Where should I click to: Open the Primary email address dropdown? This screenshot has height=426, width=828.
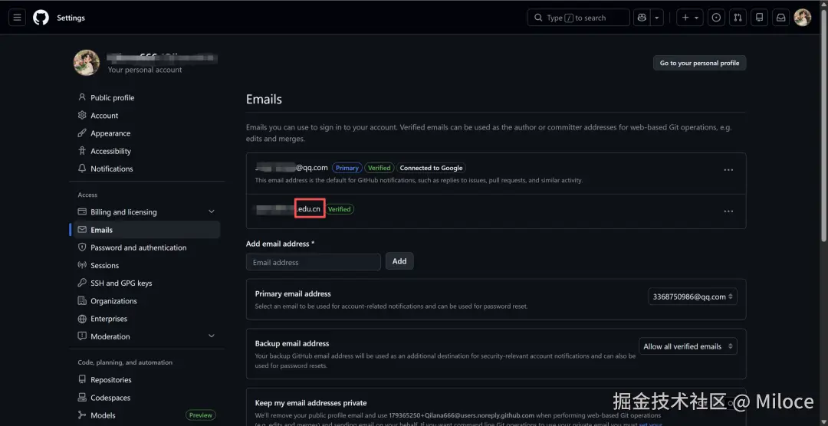click(x=692, y=297)
